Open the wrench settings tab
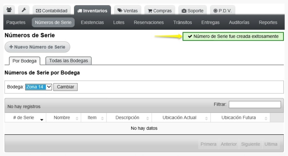This screenshot has width=288, height=156. point(24,10)
